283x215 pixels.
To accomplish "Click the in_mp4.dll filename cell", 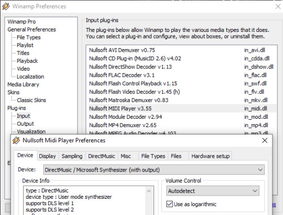I will pos(256,125).
